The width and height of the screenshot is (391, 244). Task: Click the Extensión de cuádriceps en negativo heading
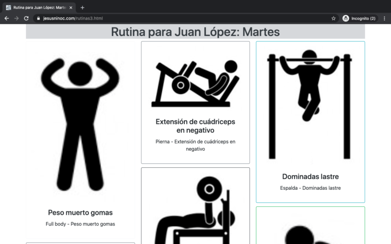195,126
